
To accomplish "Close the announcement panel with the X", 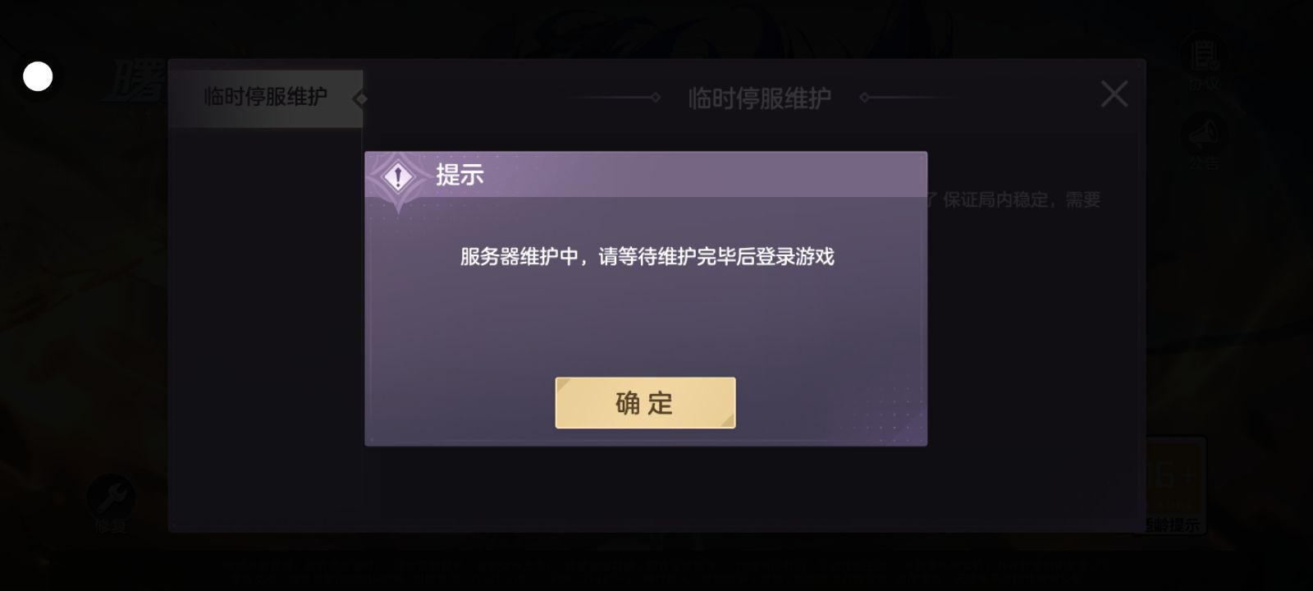I will point(1114,94).
